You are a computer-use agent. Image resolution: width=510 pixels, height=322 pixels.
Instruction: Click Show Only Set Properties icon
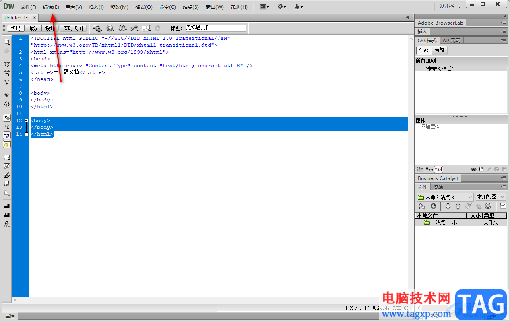(x=439, y=169)
